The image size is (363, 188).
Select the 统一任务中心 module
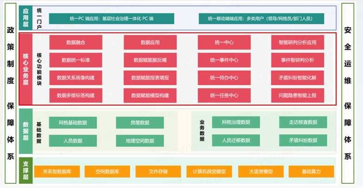coord(224,95)
